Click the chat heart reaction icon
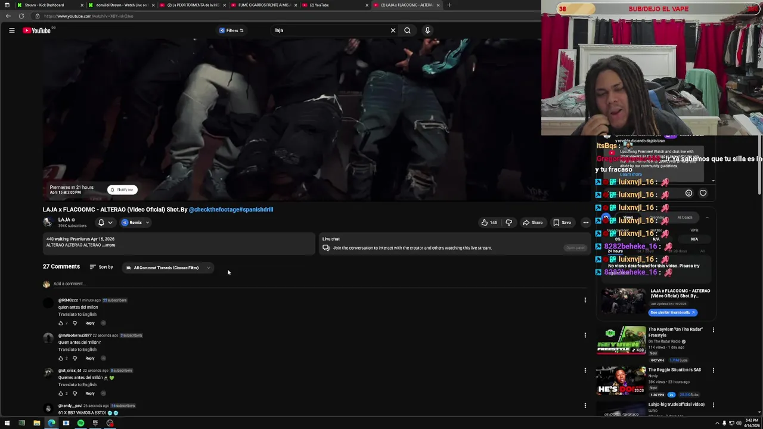This screenshot has width=763, height=429. pyautogui.click(x=703, y=193)
